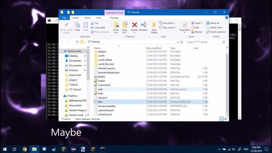Click the Up one level arrow
This screenshot has width=272, height=153.
(x=77, y=42)
